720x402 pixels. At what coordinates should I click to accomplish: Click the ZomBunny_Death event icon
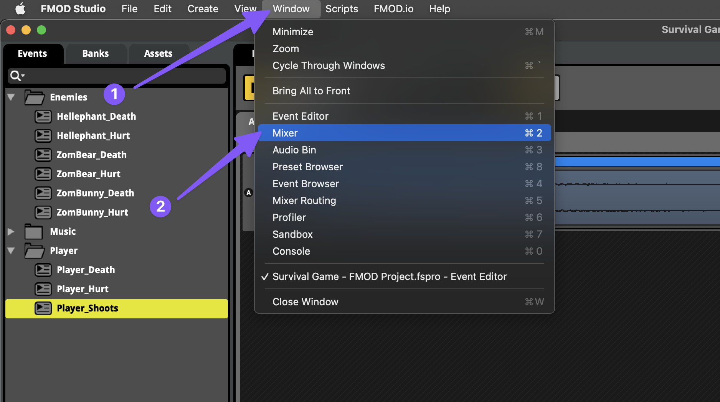(43, 193)
